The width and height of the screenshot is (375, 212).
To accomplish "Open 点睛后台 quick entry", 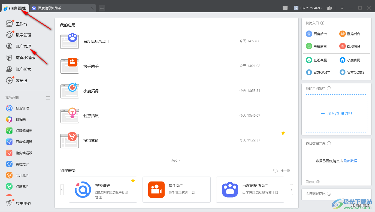I will click(316, 46).
